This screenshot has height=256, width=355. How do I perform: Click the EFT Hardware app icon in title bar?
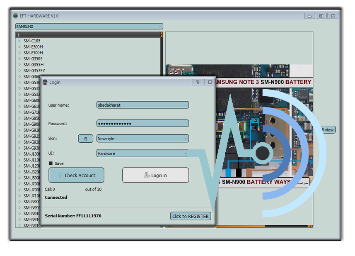[x=16, y=16]
